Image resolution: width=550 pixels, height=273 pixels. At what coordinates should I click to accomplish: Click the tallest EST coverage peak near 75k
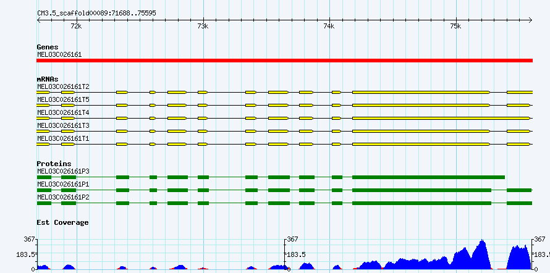click(482, 254)
